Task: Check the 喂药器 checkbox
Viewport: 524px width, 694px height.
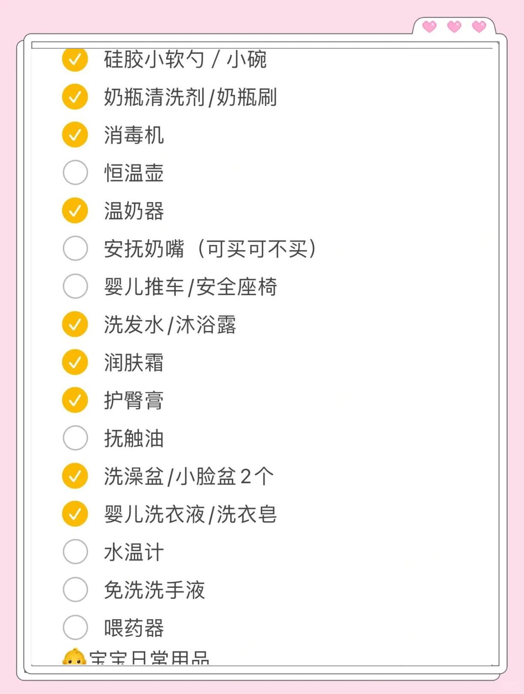Action: point(75,627)
